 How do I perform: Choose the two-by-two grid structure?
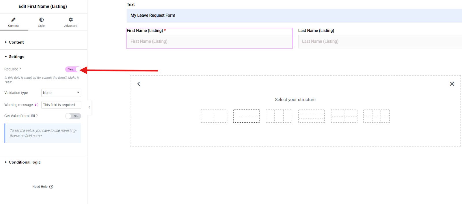(x=344, y=116)
